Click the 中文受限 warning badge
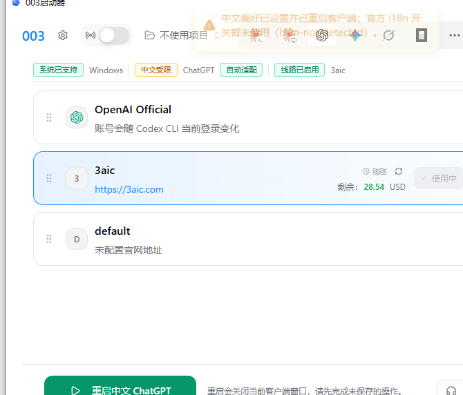 point(156,70)
